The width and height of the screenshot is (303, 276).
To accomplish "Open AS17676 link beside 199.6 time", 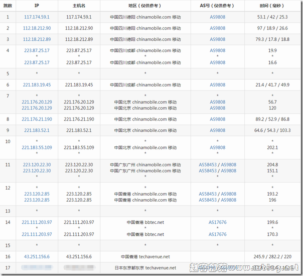I will (218, 222).
